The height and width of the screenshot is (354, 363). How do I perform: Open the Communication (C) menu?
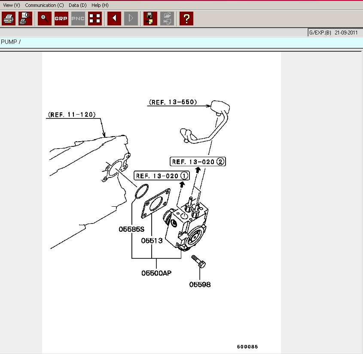44,5
